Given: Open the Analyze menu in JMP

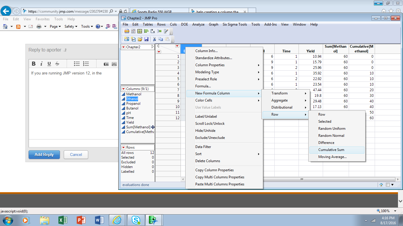Looking at the screenshot, I should pos(198,24).
